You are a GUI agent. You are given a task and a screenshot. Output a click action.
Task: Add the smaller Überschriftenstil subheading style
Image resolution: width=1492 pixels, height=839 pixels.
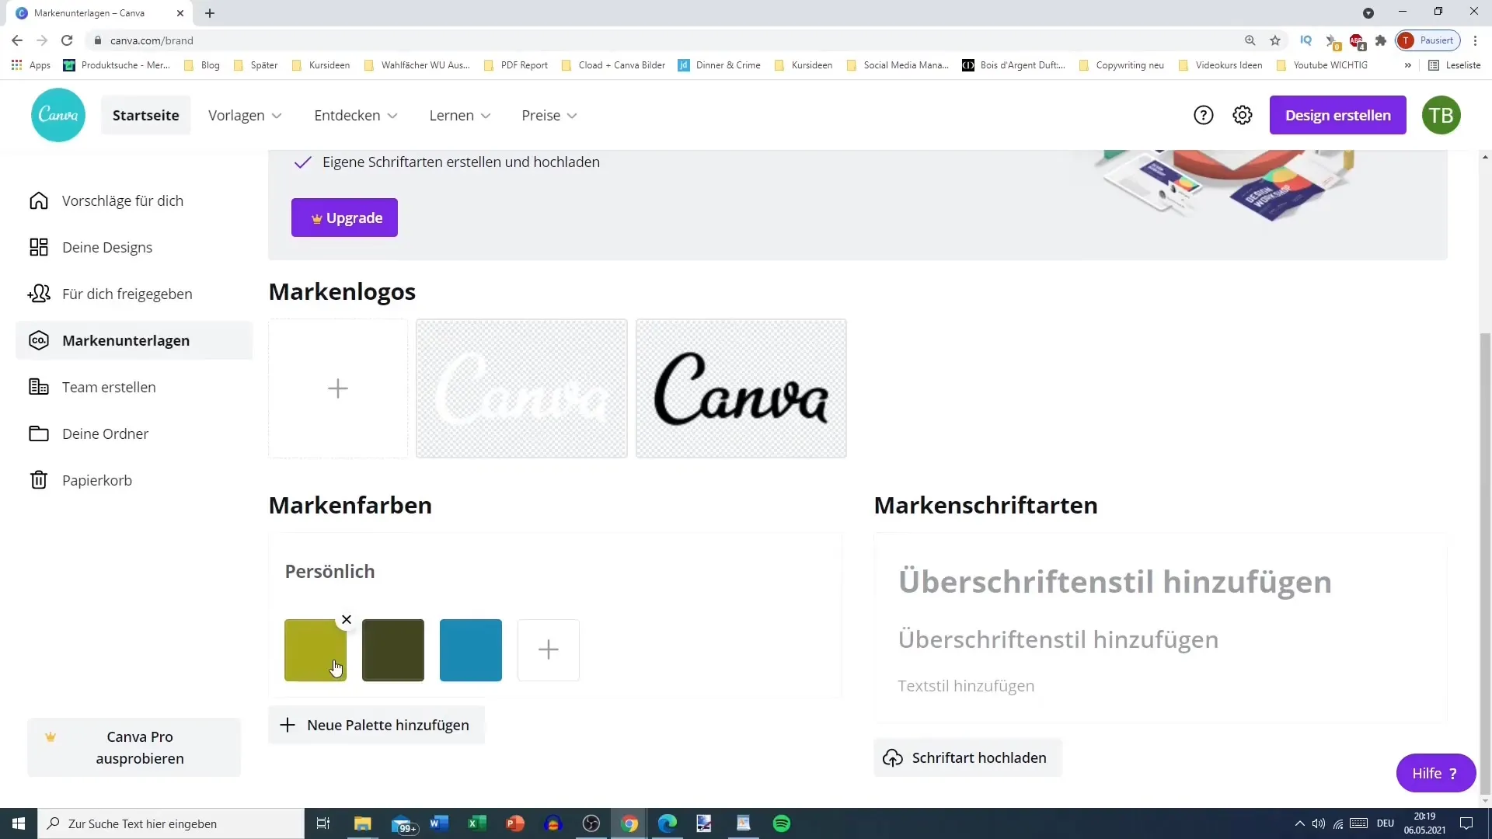click(x=1058, y=639)
